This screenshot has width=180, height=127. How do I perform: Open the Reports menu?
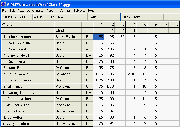(x=52, y=11)
